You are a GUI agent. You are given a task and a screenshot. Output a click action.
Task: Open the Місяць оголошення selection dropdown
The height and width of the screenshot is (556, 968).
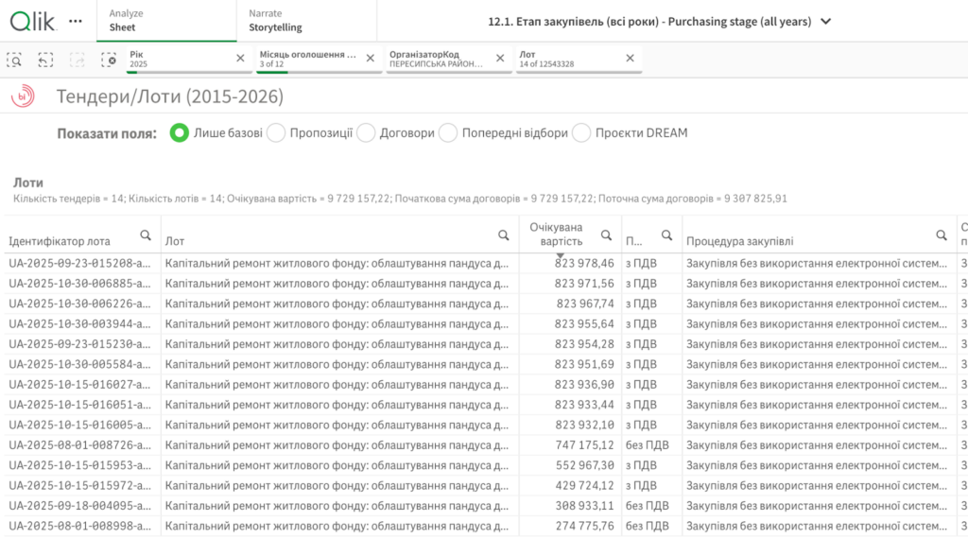tap(307, 59)
